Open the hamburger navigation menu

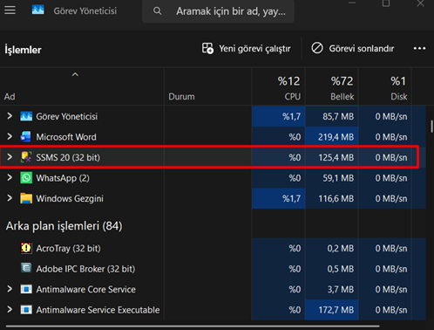[10, 10]
